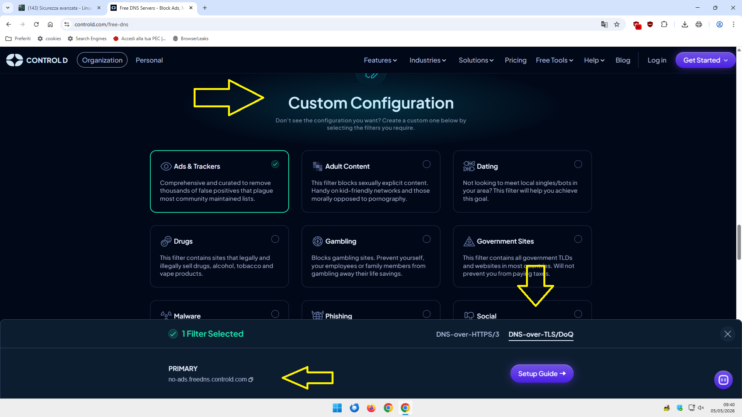Open the taskbar clock and date
742x417 pixels.
point(722,408)
